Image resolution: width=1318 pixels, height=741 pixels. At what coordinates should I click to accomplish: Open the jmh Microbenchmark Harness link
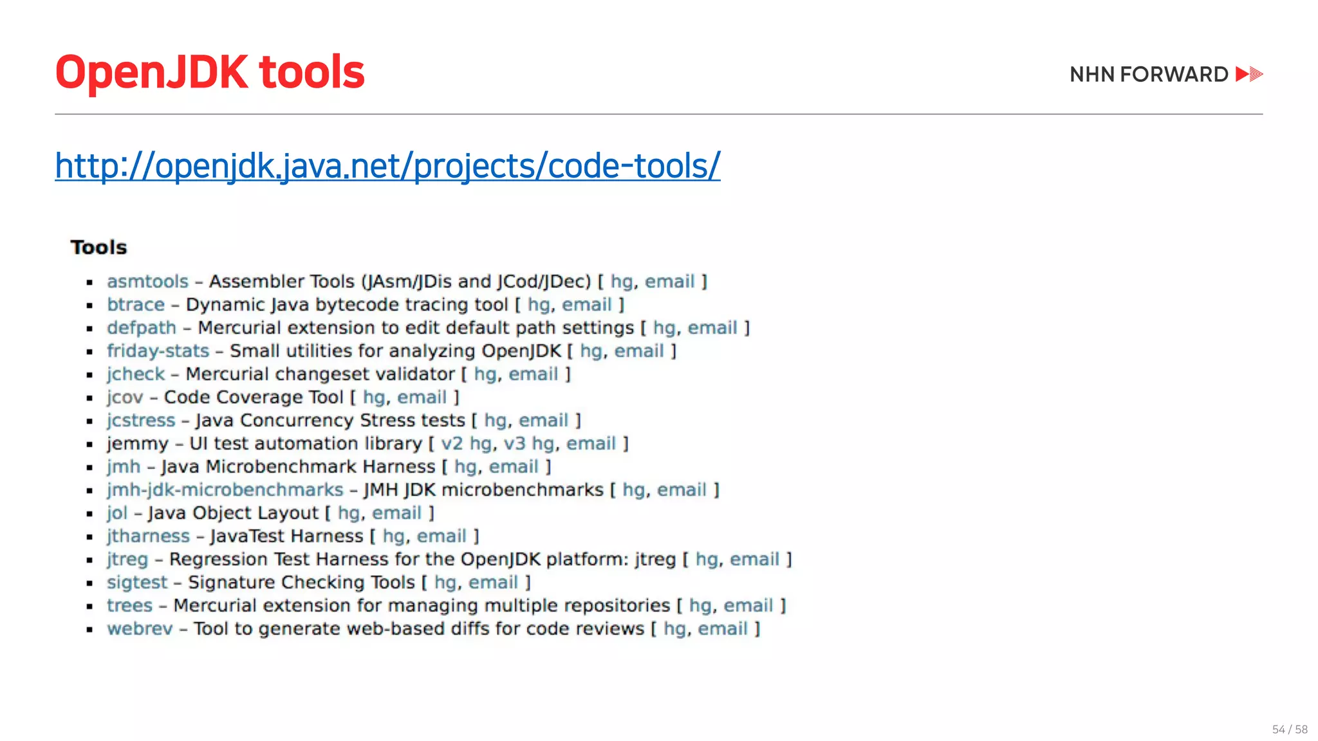(124, 467)
